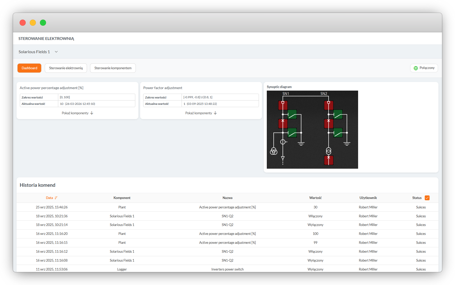
Task: Toggle the orange Status column checkbox
Action: click(427, 198)
